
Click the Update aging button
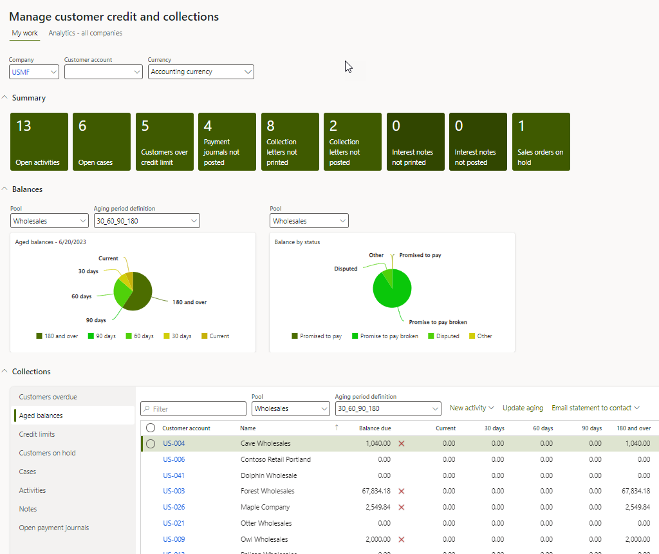523,408
